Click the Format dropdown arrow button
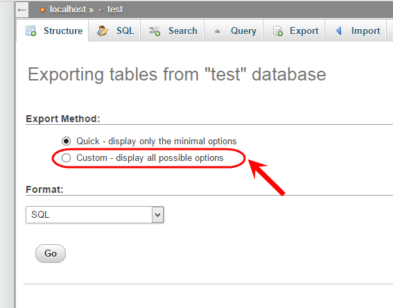 (157, 214)
